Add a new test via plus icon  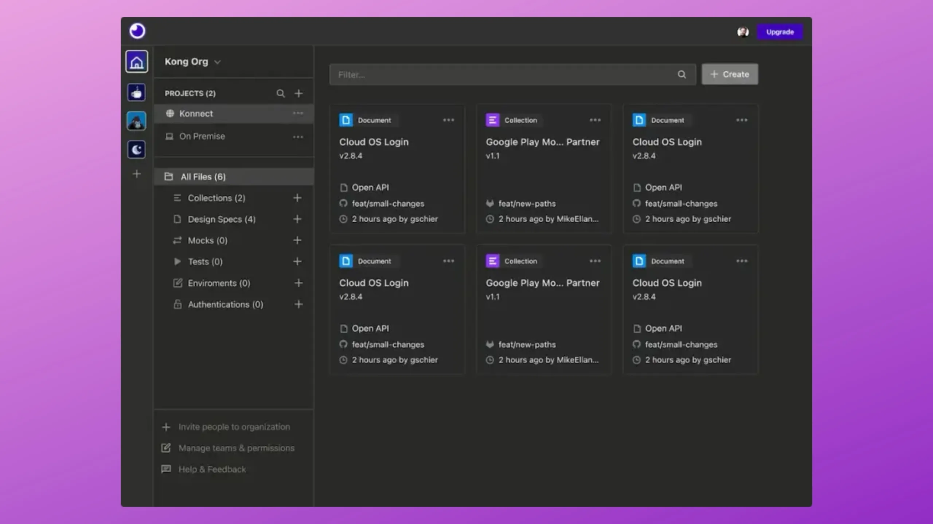click(297, 261)
